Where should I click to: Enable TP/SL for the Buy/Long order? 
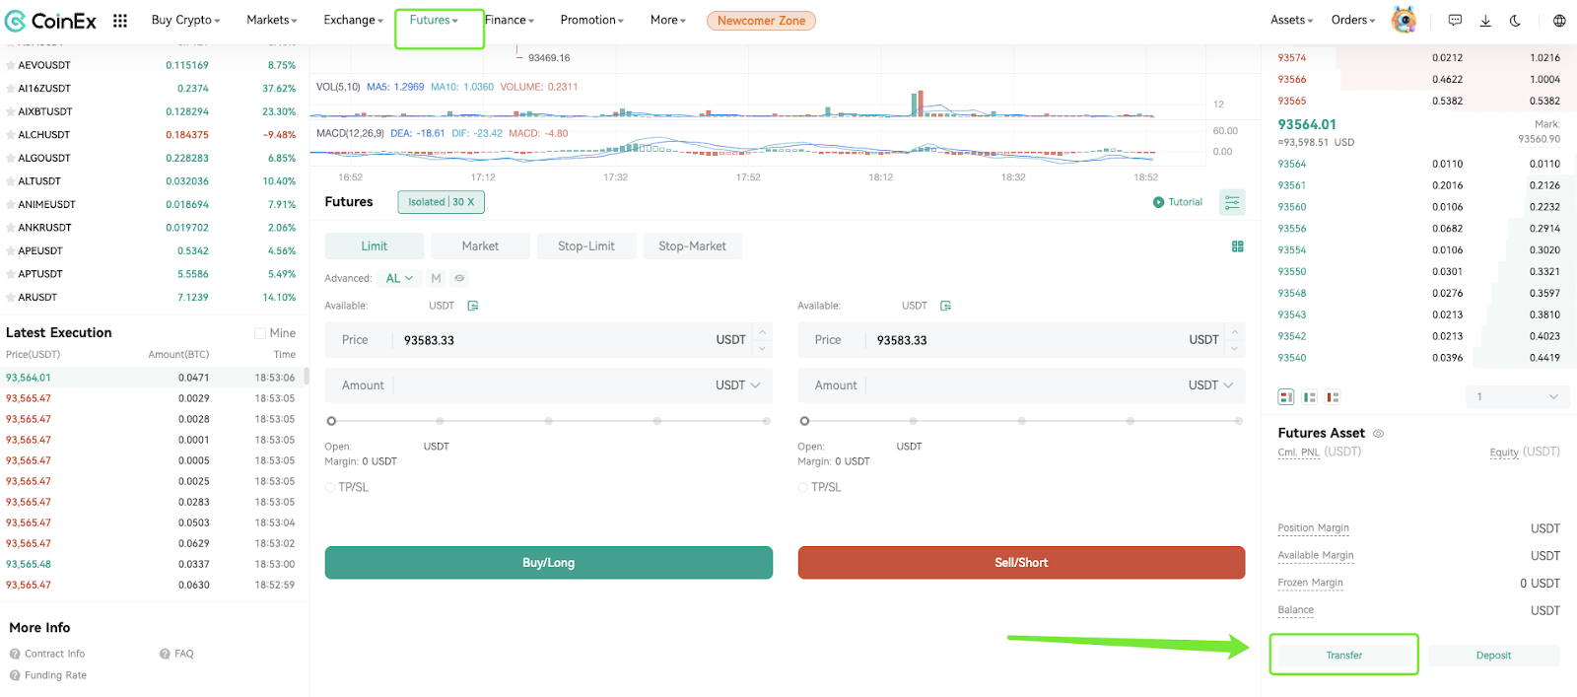click(x=330, y=487)
